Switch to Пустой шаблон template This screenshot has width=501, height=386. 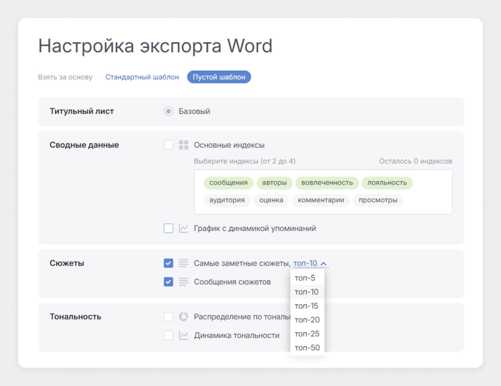coord(219,77)
